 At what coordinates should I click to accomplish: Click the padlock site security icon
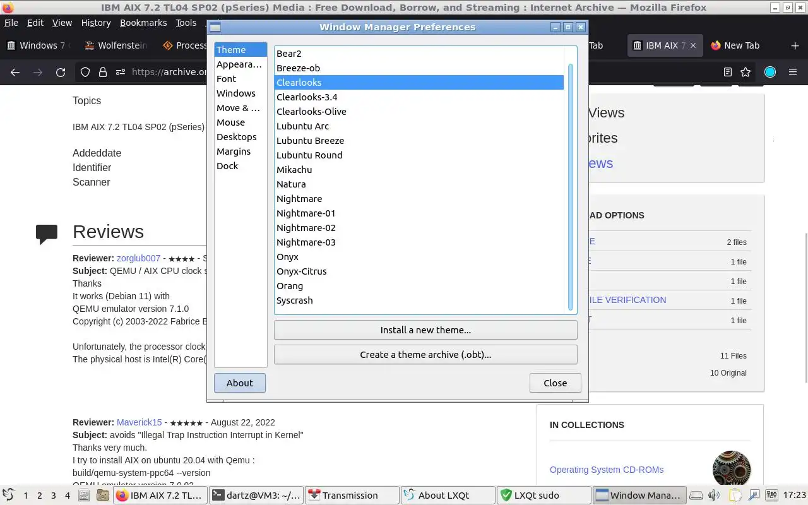coord(102,72)
